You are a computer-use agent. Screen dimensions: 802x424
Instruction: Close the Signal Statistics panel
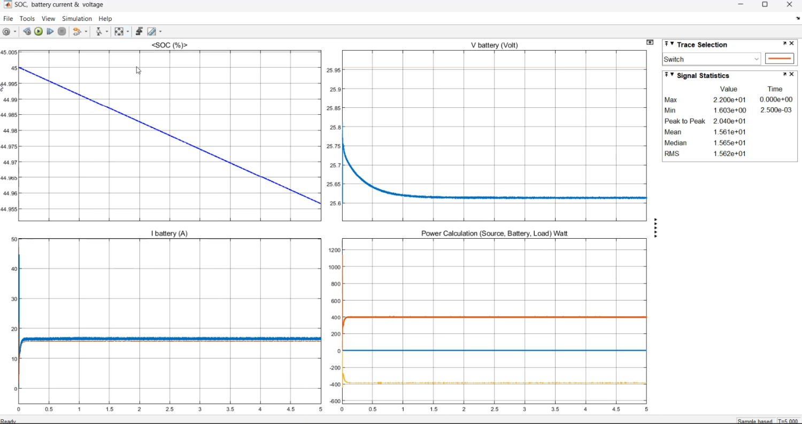[x=792, y=75]
